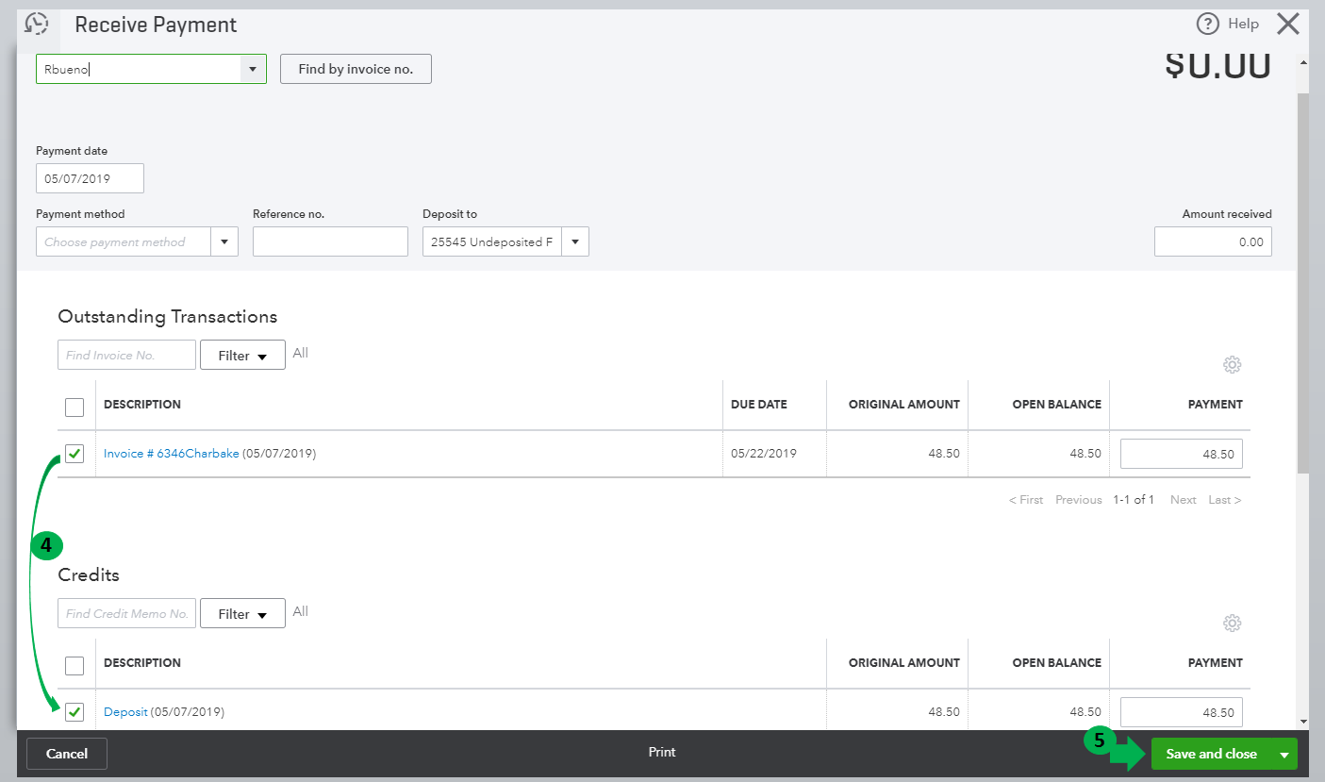Expand the Filter dropdown under Outstanding Transactions
This screenshot has height=782, width=1325.
242,355
